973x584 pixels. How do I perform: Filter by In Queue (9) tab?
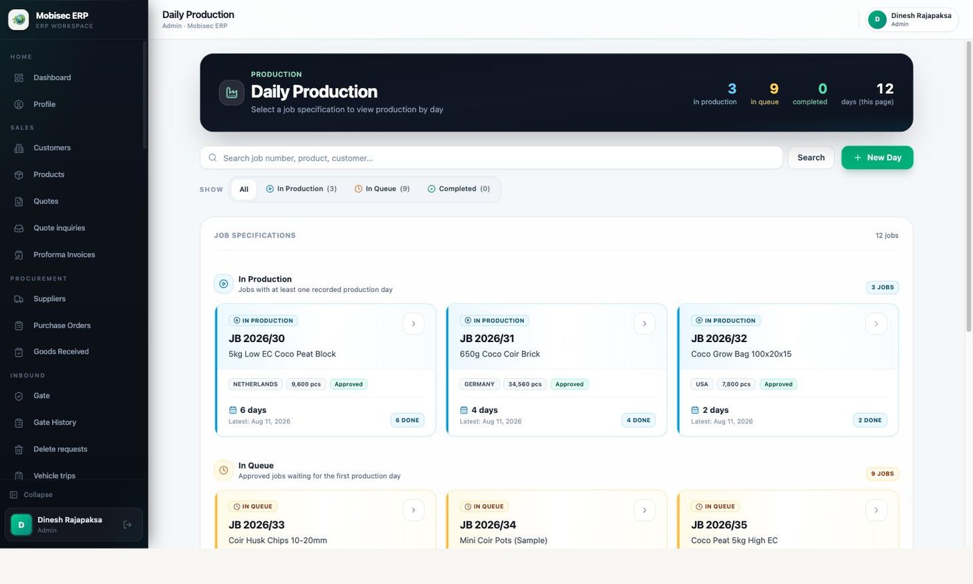(x=382, y=189)
